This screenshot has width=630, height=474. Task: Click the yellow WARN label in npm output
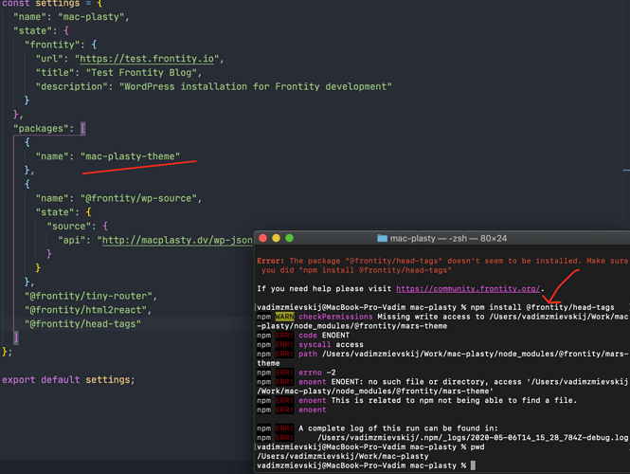[284, 317]
